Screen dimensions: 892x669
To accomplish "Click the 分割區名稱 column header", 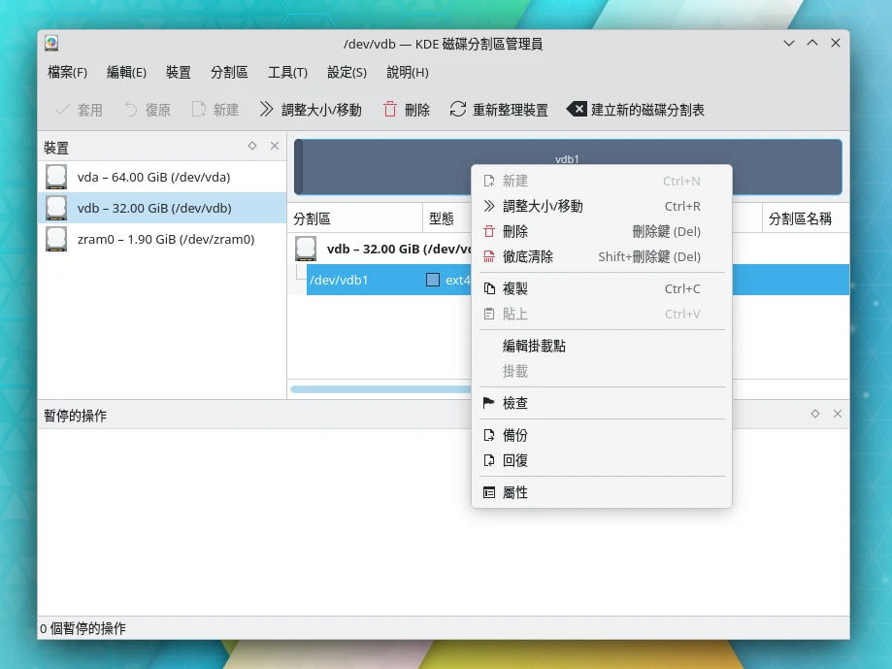I will click(800, 218).
